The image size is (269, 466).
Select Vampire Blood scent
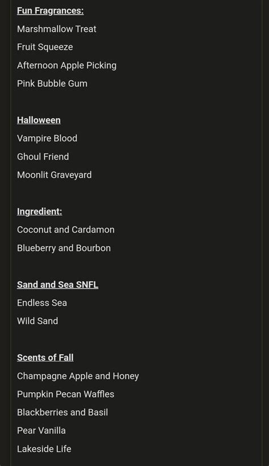47,138
